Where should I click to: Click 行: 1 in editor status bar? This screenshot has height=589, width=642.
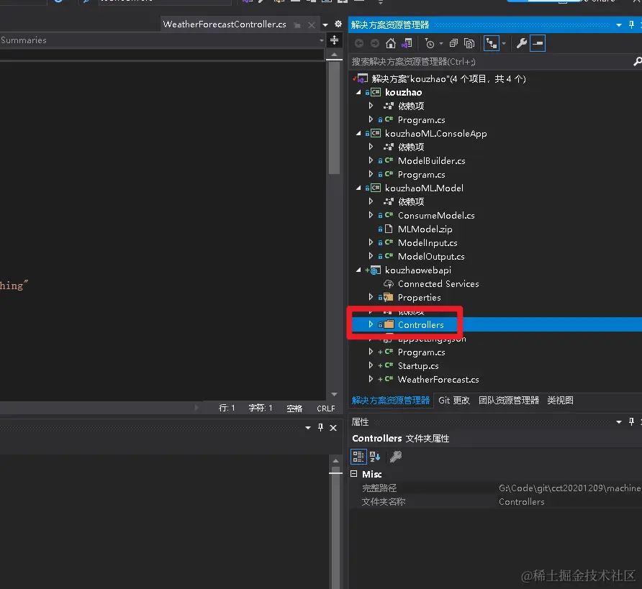point(227,408)
